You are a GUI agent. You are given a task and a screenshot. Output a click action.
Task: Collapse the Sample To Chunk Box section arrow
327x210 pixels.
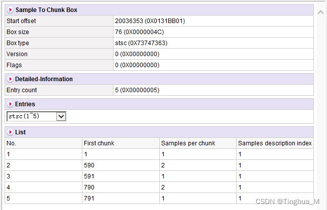[10, 10]
